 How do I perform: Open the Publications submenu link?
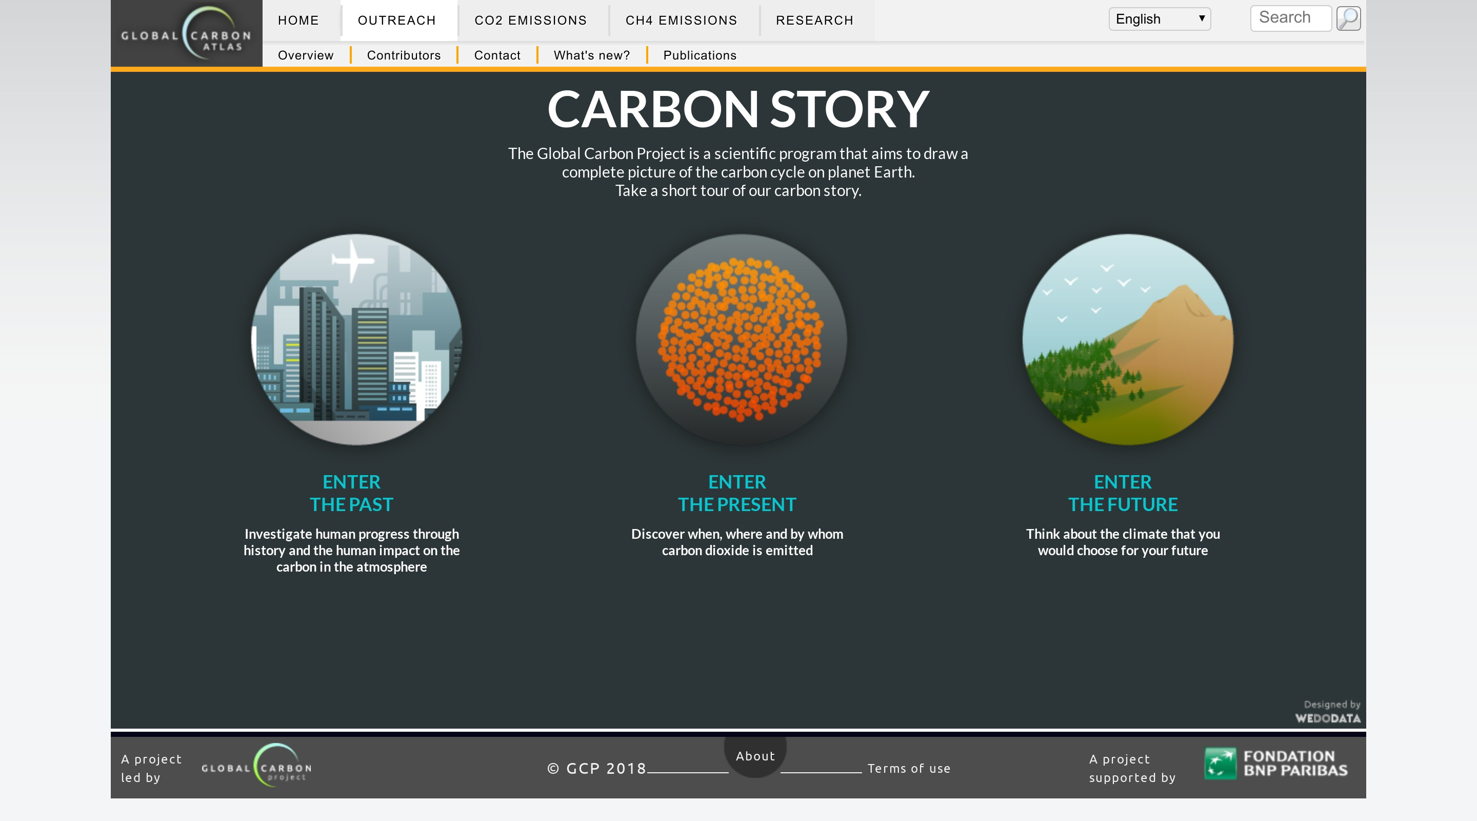pyautogui.click(x=700, y=55)
